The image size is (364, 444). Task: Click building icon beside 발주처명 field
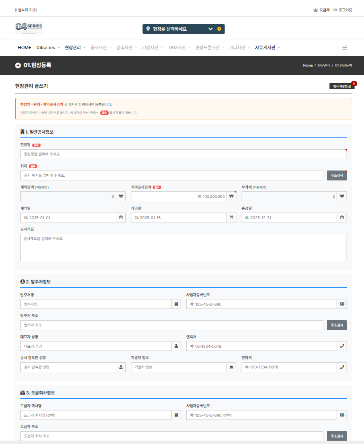[x=176, y=304]
